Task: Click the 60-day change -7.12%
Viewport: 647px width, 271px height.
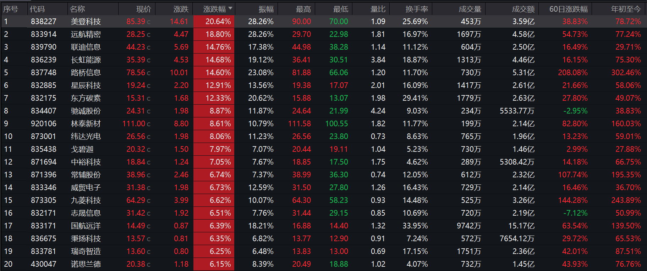Action: point(575,213)
